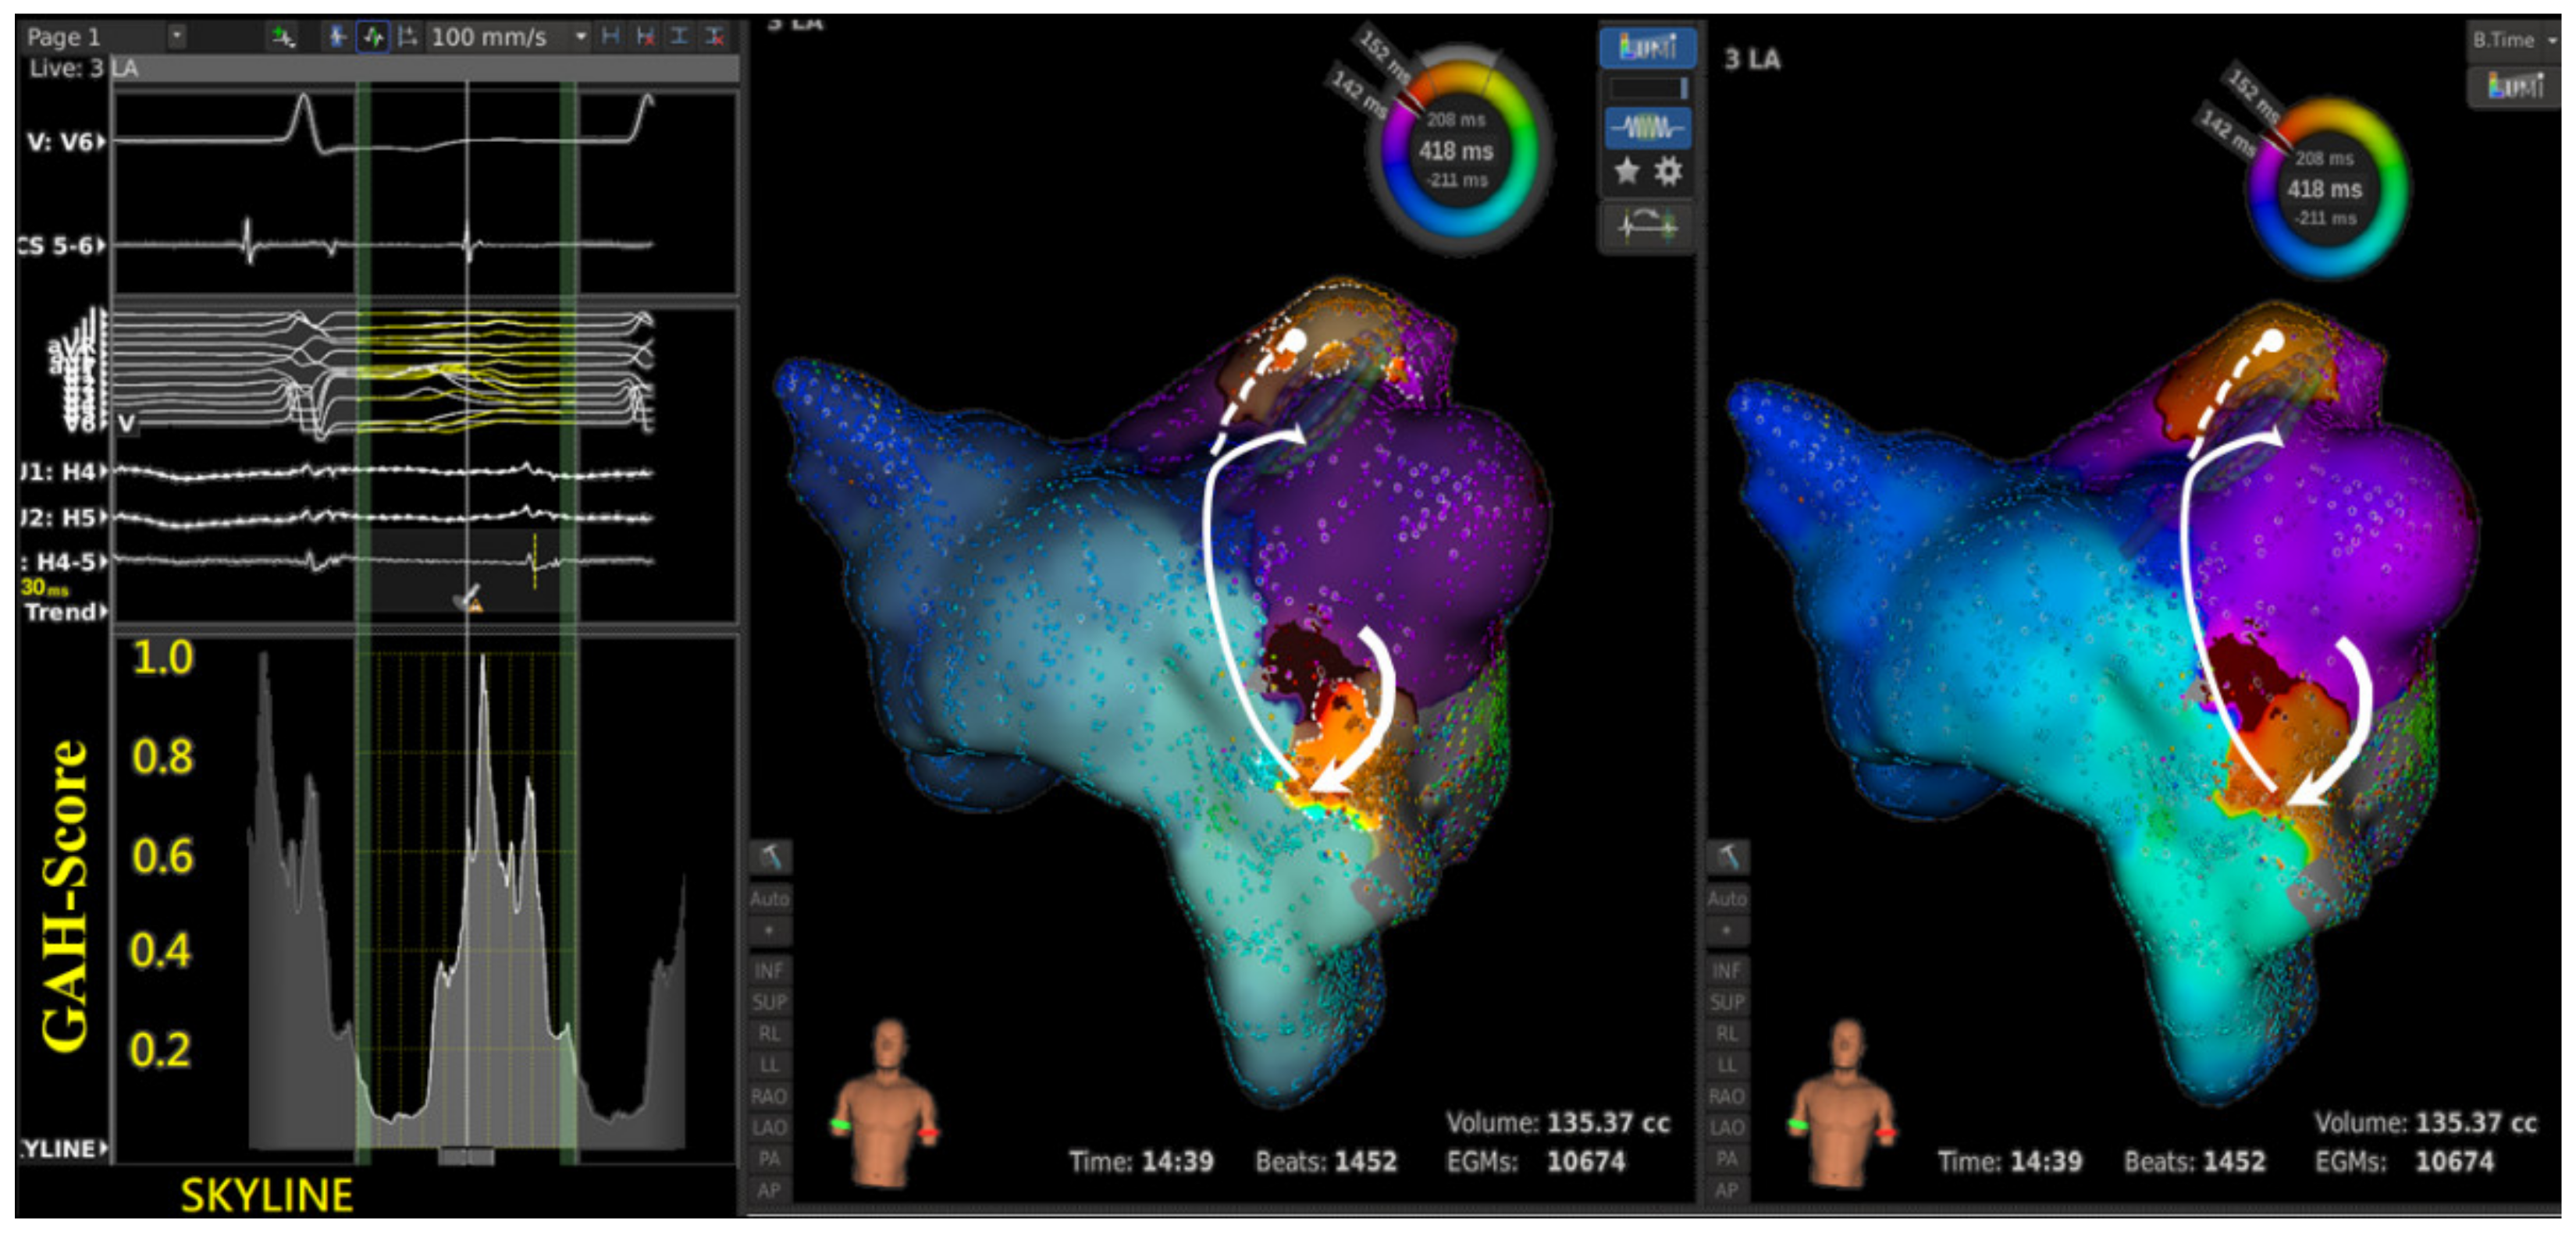Open the Page 1 dropdown arrow
Viewport: 2576px width, 1236px height.
tap(177, 37)
